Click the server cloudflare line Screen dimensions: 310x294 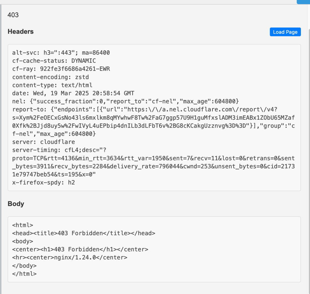click(43, 142)
